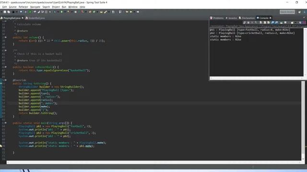The image size is (307, 172).
Task: Collapse the isBasketBall() method fold marker
Action: 6,67
